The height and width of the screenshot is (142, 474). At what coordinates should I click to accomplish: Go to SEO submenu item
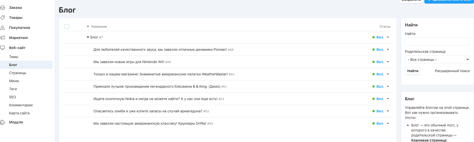13,97
